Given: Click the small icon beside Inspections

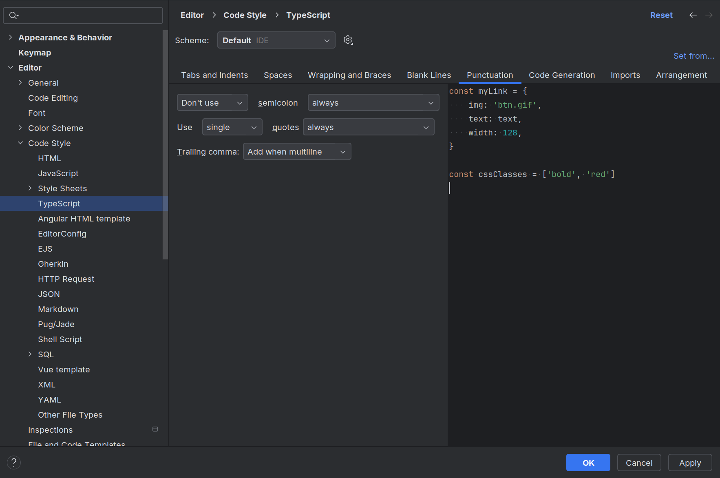Looking at the screenshot, I should coord(155,429).
